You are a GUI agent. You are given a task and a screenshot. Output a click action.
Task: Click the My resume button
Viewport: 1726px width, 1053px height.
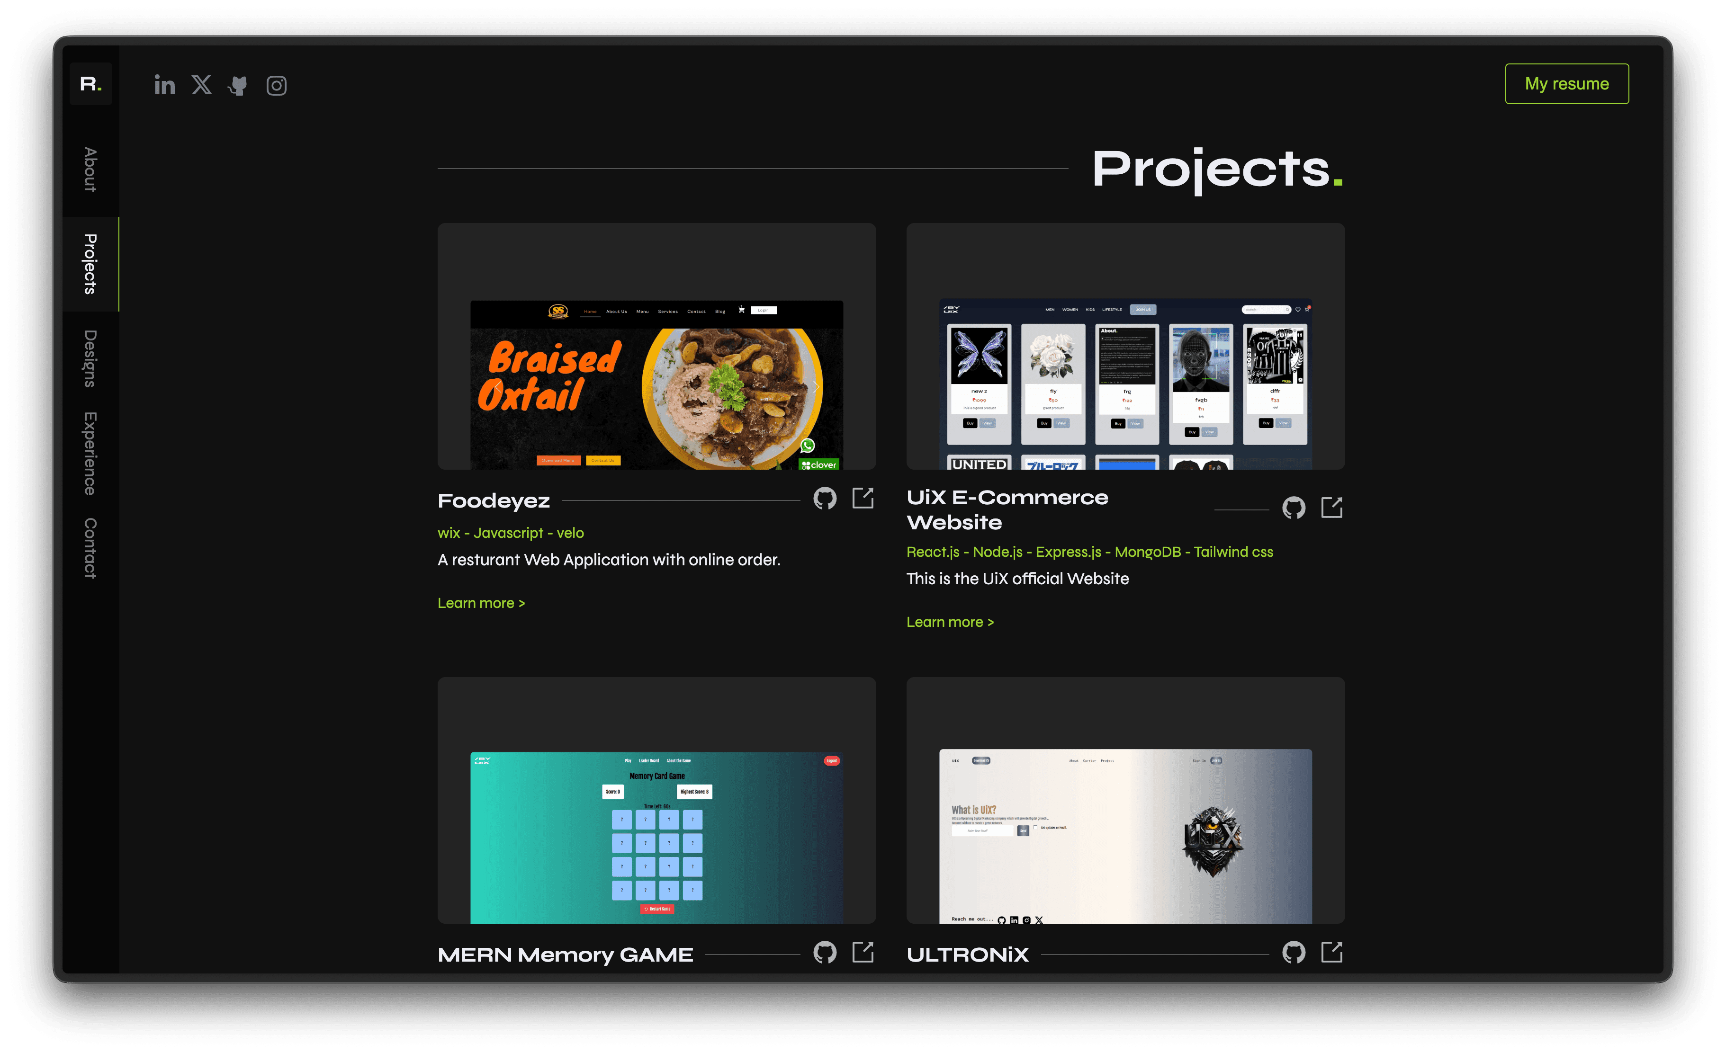(1567, 84)
